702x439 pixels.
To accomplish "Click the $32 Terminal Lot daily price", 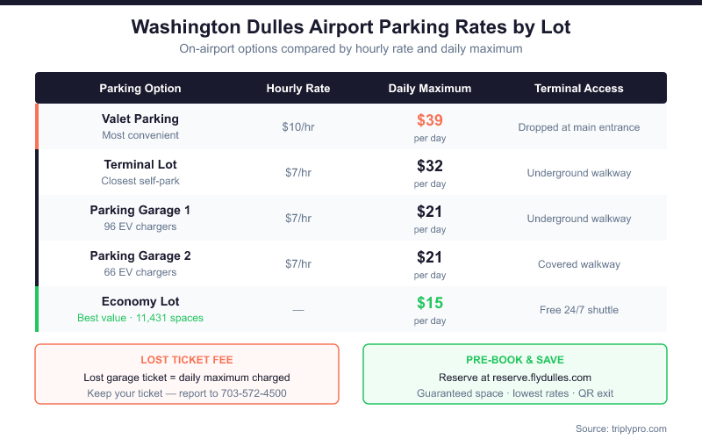I will coord(430,166).
